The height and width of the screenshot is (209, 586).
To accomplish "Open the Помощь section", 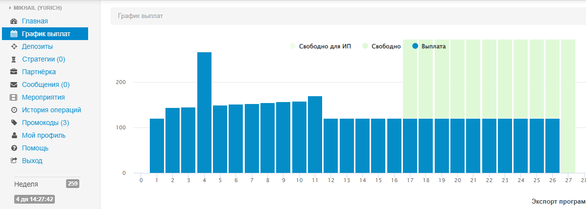I will click(35, 148).
